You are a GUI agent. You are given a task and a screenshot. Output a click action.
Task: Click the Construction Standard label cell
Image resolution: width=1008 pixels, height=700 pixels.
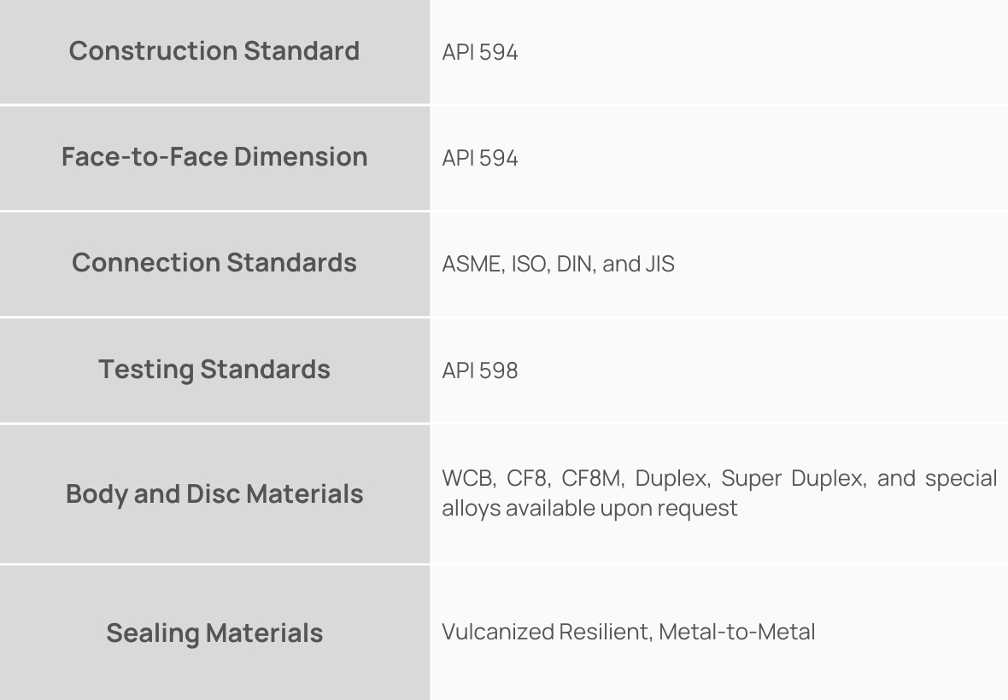click(214, 51)
